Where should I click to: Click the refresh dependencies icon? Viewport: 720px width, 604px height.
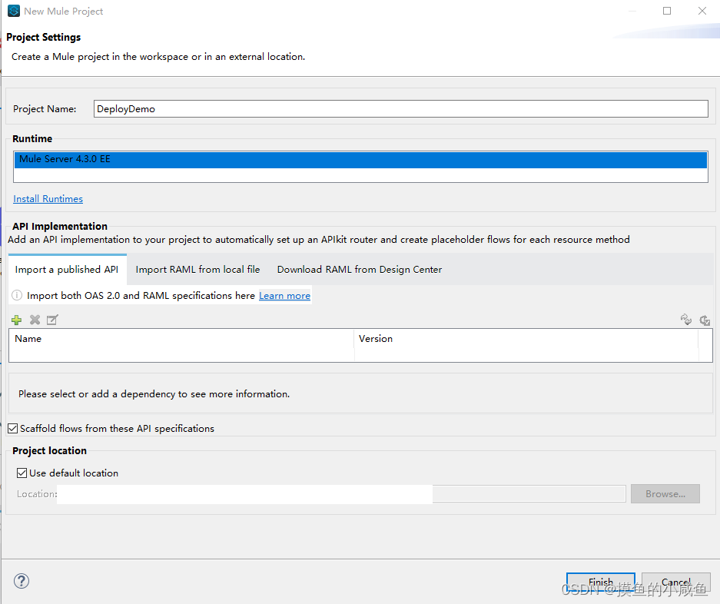(686, 320)
